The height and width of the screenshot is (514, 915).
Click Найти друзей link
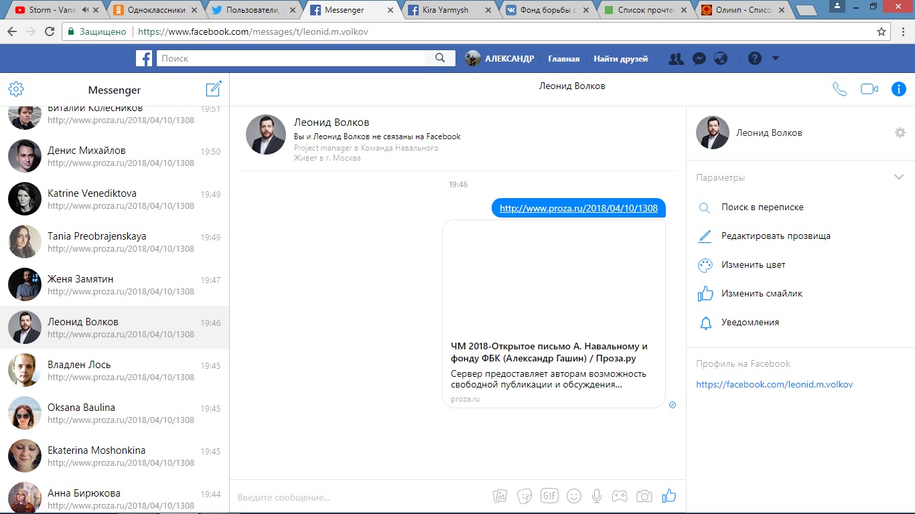click(x=620, y=59)
